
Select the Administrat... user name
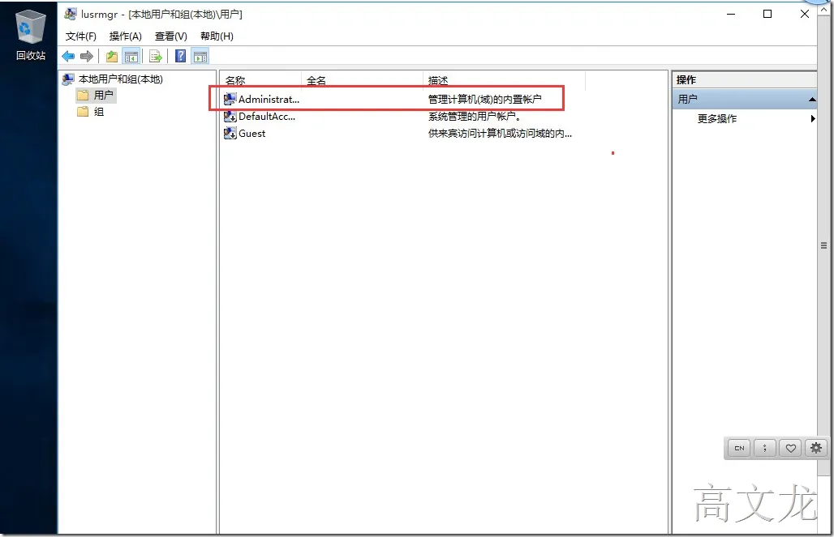coord(269,99)
